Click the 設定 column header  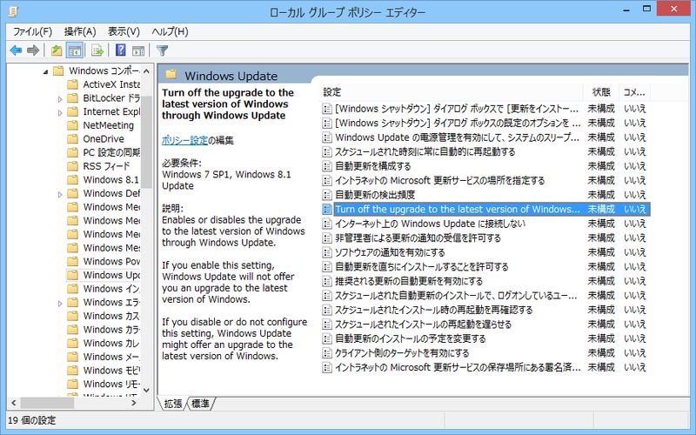click(451, 92)
